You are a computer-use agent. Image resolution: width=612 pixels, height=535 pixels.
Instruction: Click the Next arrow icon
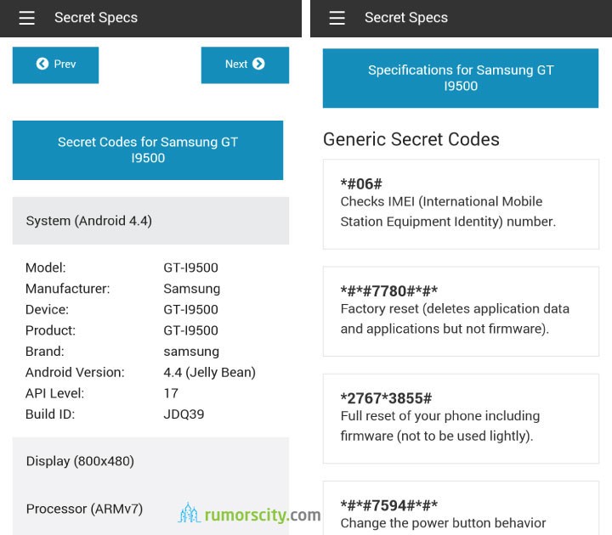(x=258, y=64)
